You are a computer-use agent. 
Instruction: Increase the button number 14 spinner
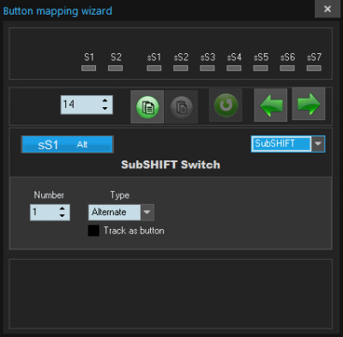pos(105,100)
